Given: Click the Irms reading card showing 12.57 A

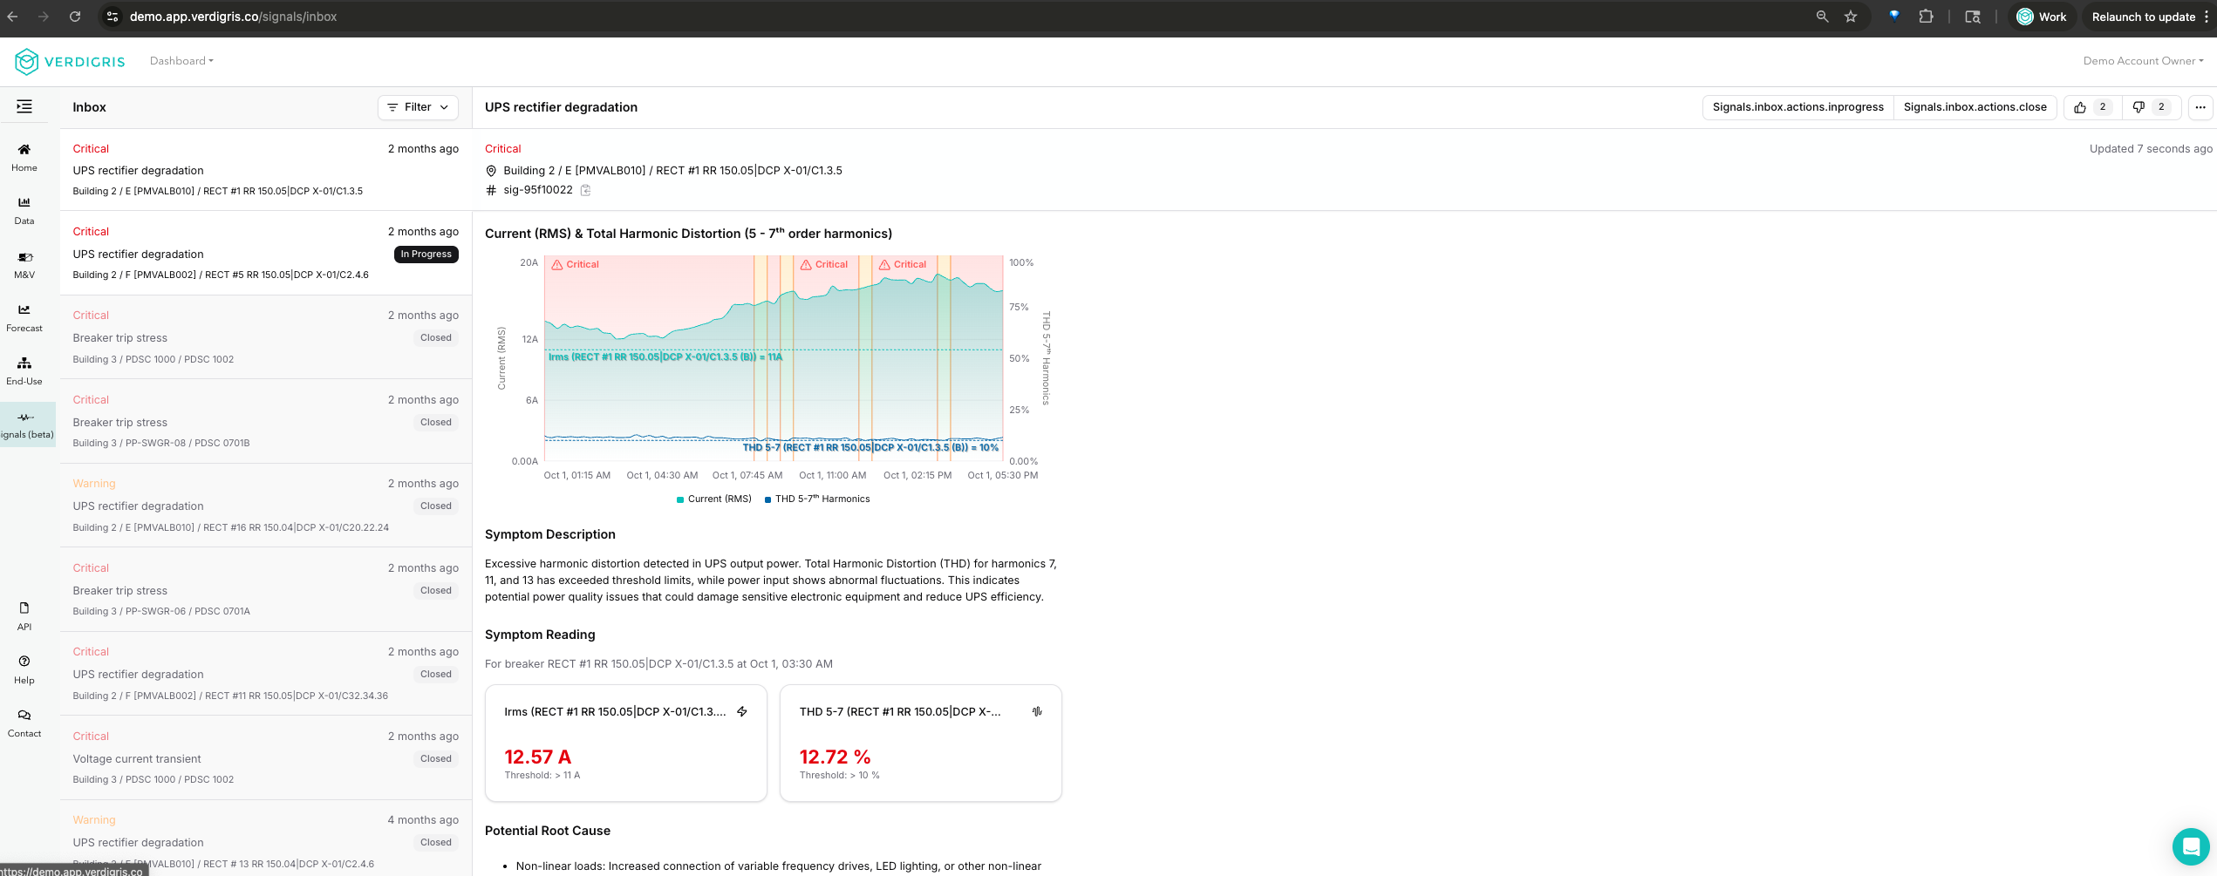Looking at the screenshot, I should (626, 743).
